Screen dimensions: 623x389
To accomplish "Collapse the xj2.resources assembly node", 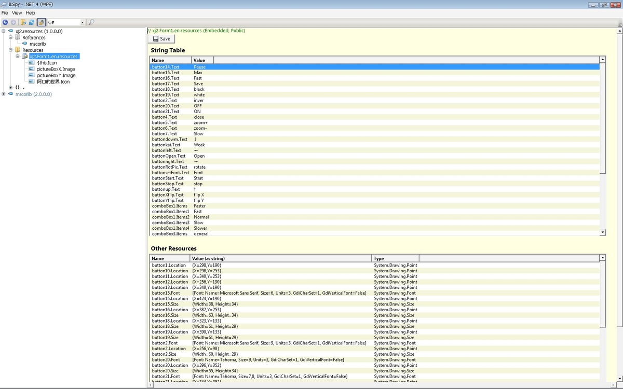I will 4,31.
